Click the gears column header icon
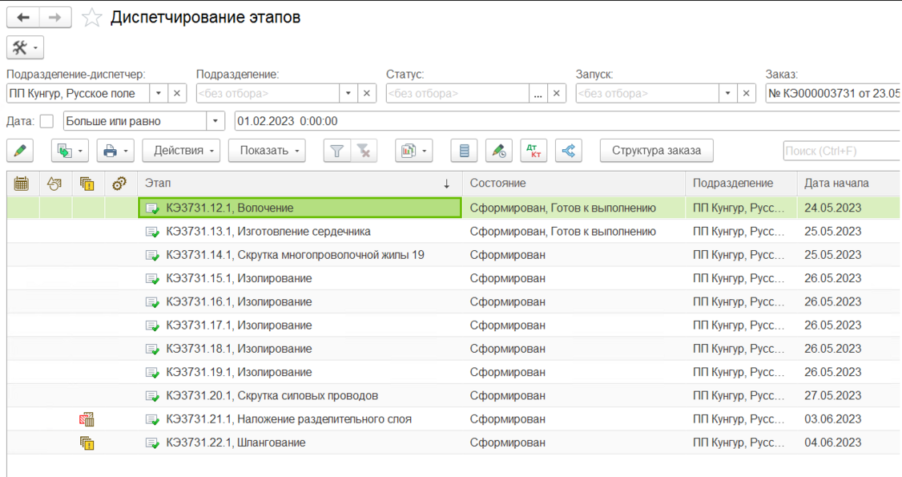This screenshot has width=902, height=477. (119, 184)
